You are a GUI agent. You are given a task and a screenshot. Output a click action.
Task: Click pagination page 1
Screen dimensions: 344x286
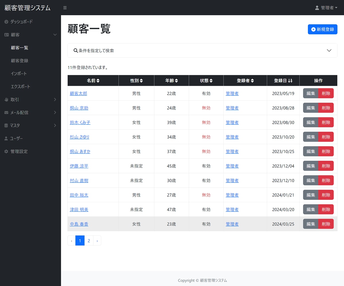tap(80, 241)
